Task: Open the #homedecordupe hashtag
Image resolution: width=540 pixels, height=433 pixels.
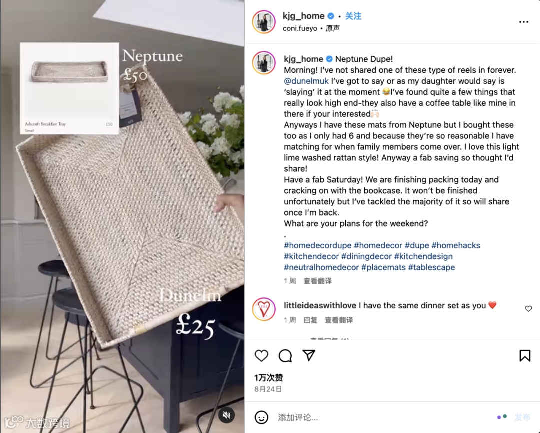Action: pos(318,245)
